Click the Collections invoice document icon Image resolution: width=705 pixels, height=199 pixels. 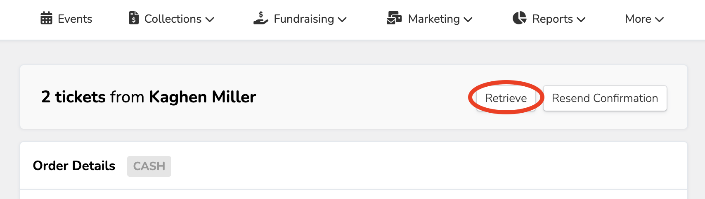[134, 19]
